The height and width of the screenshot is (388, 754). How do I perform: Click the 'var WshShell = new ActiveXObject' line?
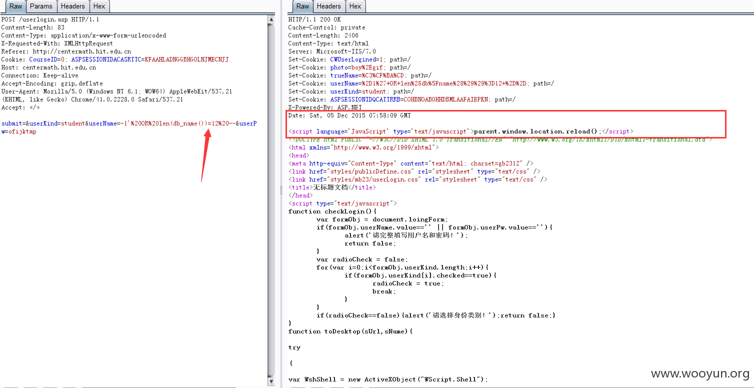point(388,379)
